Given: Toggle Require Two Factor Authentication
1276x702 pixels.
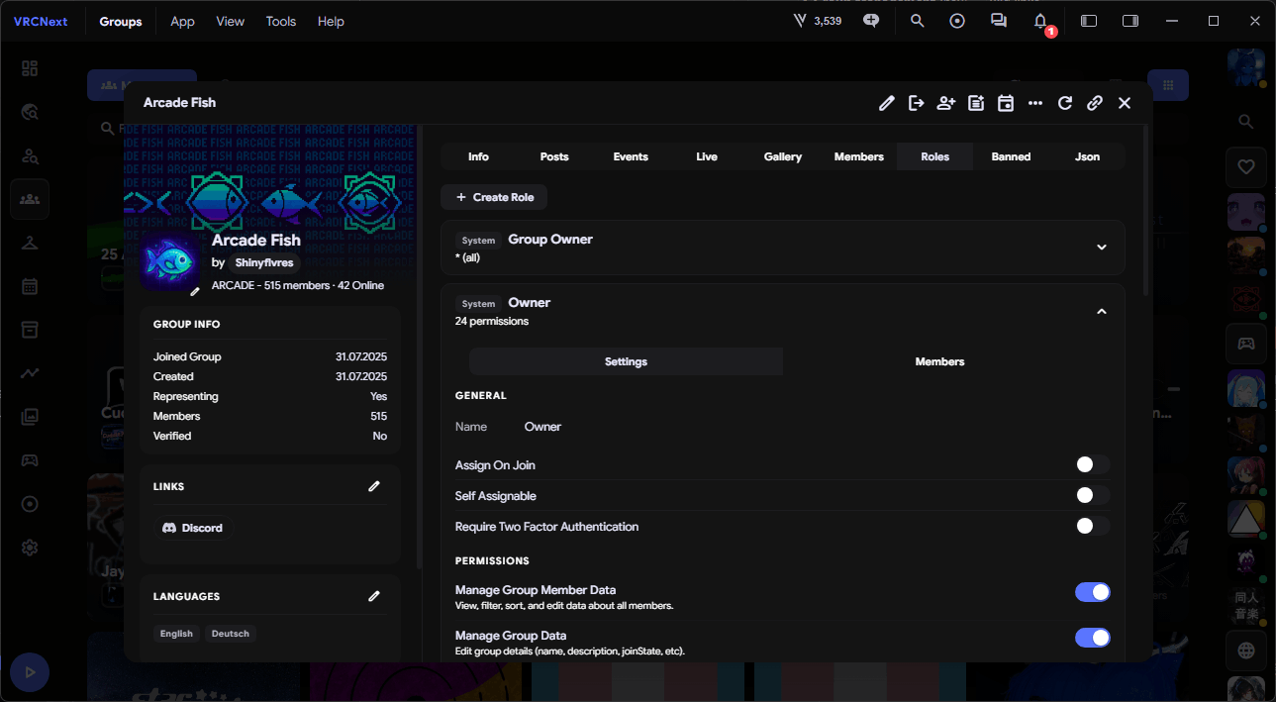Looking at the screenshot, I should click(x=1093, y=526).
